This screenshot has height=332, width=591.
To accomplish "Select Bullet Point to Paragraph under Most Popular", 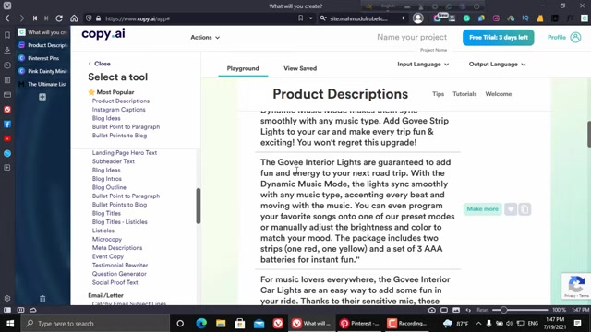I will (126, 127).
